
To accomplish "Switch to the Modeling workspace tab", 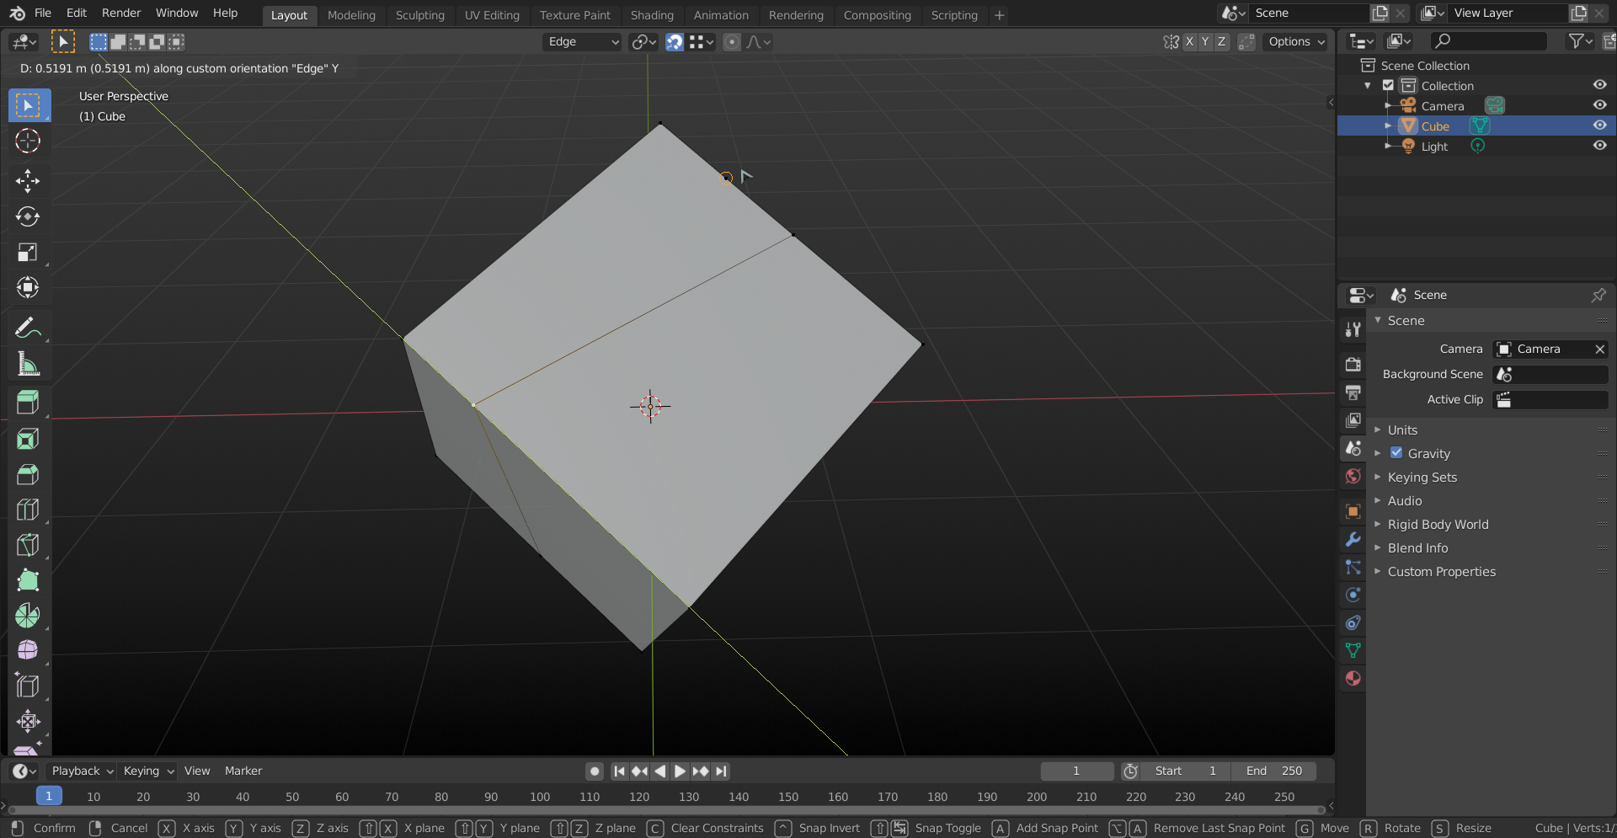I will pos(351,15).
